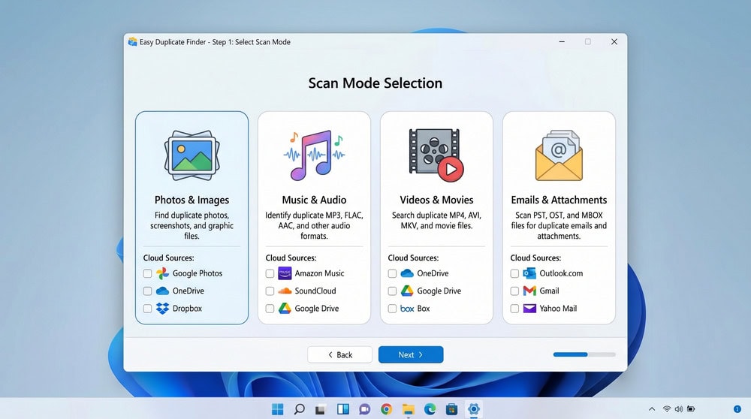Viewport: 751px width, 419px height.
Task: Select the Music & Audio note icon
Action: [314, 155]
